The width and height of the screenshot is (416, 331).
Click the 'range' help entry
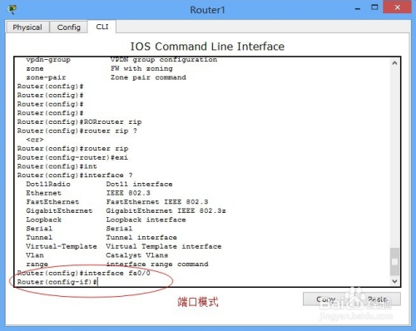[x=37, y=264]
